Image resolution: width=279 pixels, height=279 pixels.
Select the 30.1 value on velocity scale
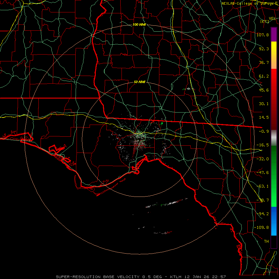pyautogui.click(x=264, y=104)
